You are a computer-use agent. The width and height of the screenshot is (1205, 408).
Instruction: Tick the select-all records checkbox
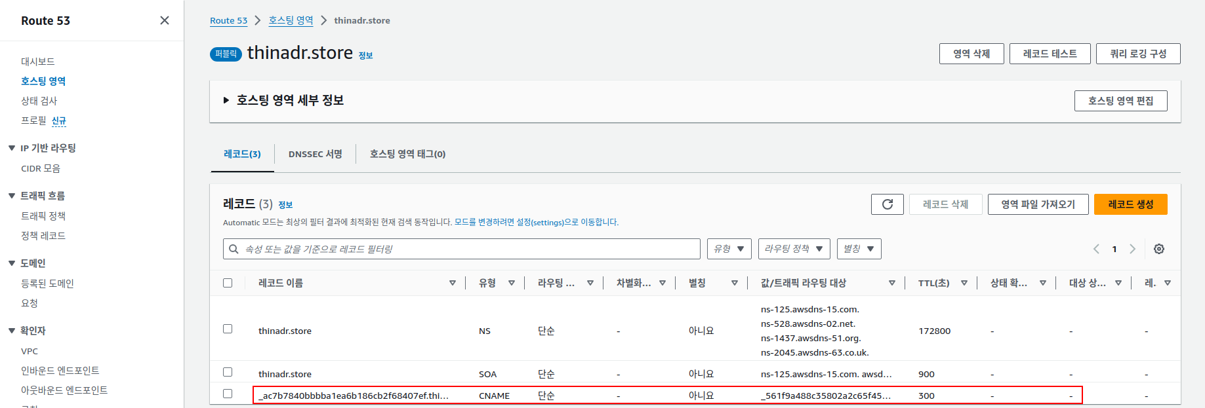(x=228, y=283)
